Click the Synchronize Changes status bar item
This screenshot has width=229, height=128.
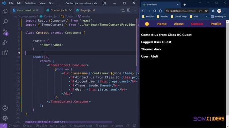click(x=28, y=126)
